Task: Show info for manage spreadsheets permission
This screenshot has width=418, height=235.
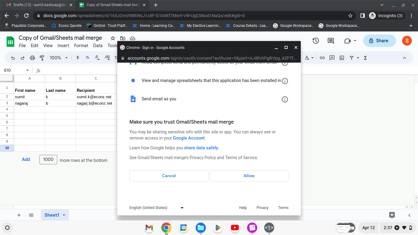Action: click(285, 81)
